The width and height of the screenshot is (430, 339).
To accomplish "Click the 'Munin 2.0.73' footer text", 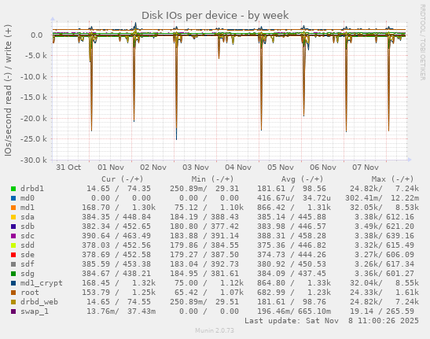I will [x=215, y=330].
